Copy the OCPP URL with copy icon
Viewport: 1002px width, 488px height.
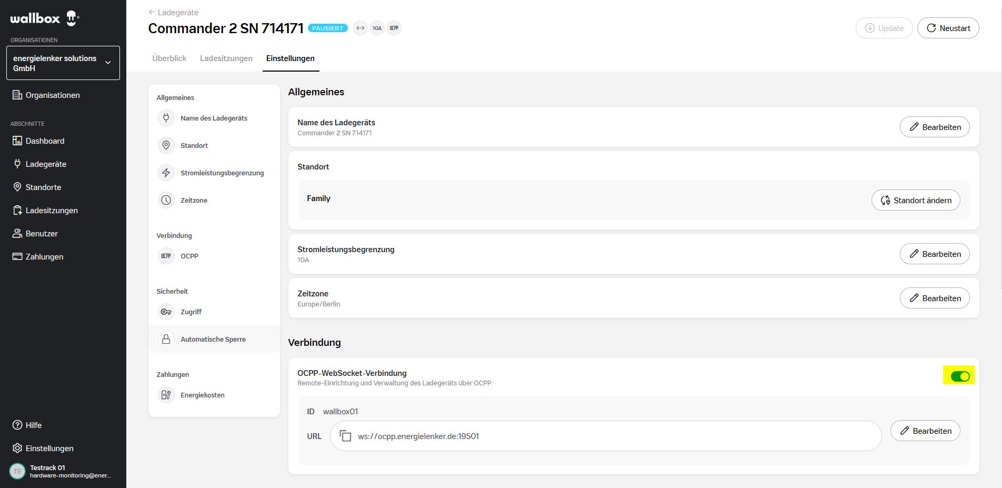[345, 436]
